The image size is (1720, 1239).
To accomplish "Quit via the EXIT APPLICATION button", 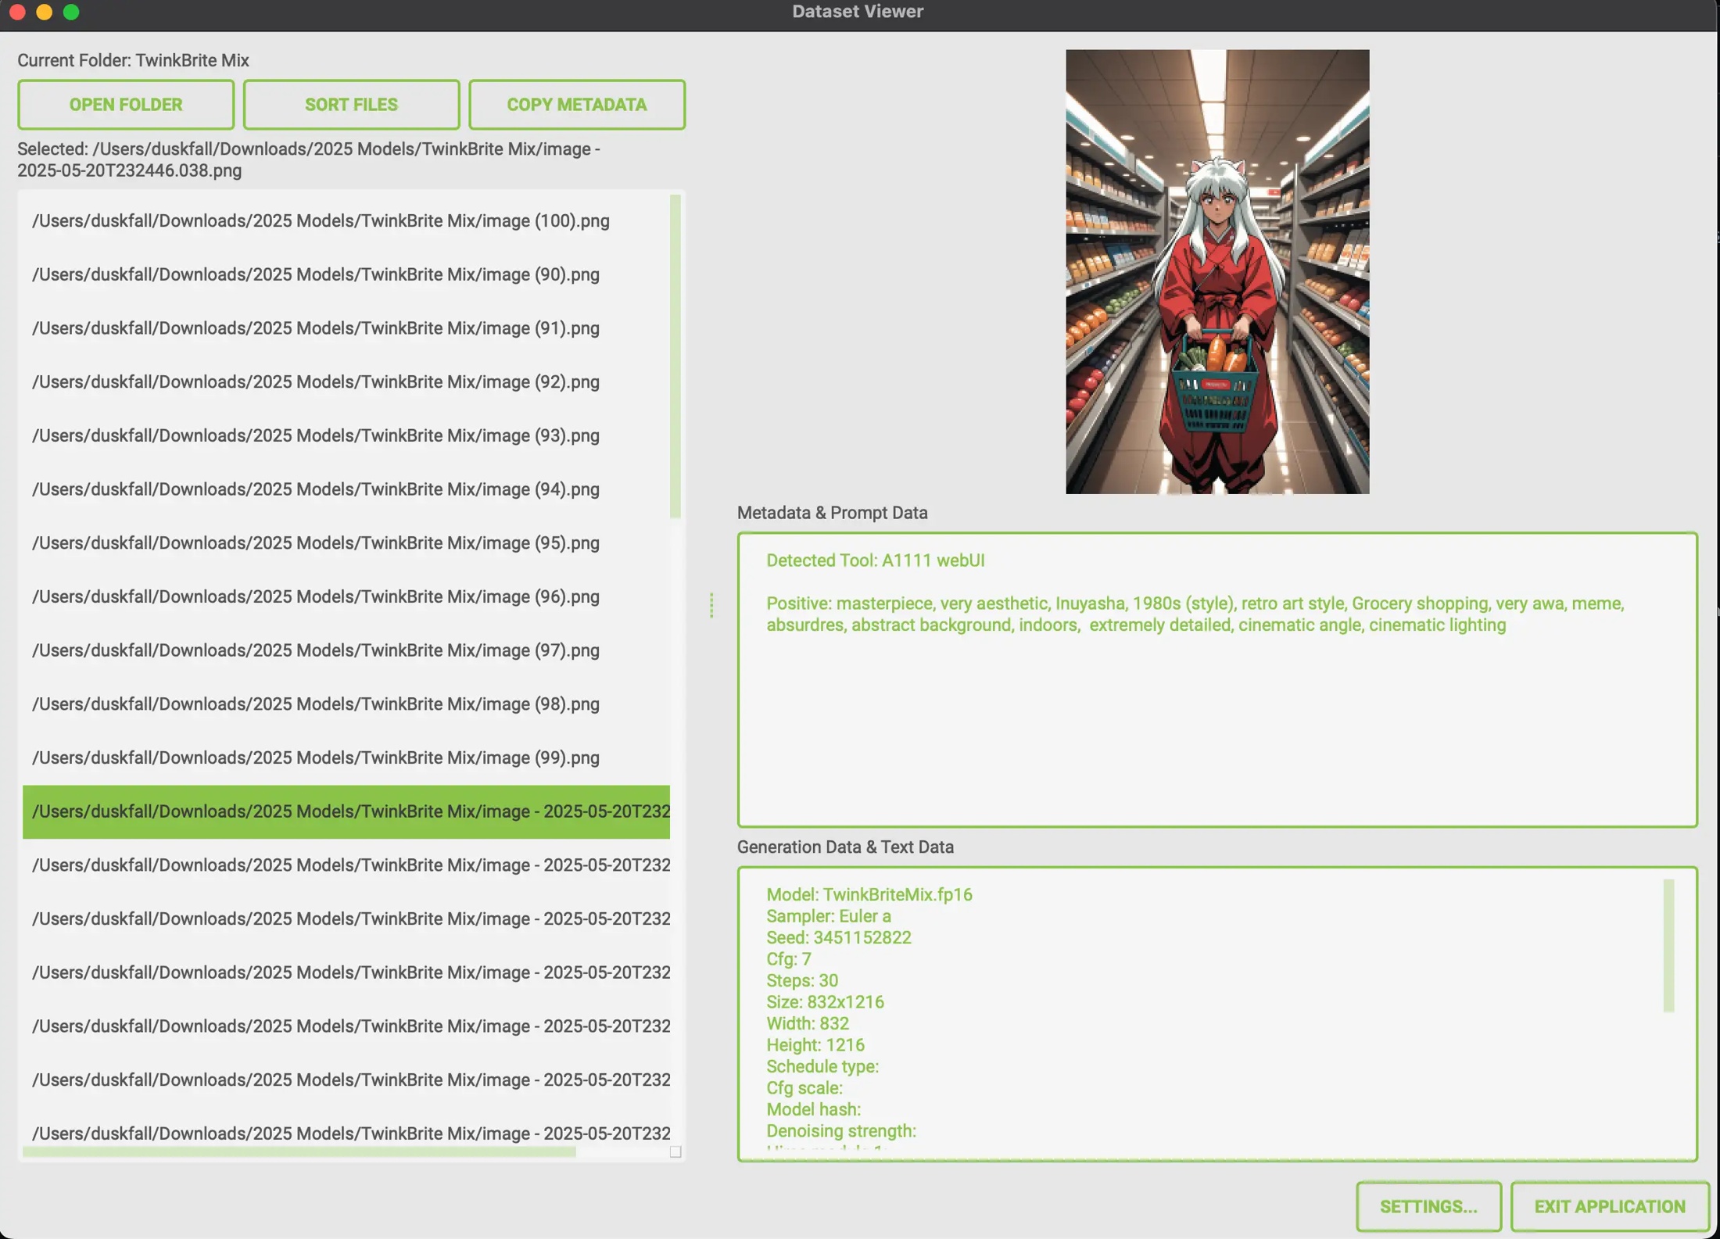I will [x=1610, y=1206].
